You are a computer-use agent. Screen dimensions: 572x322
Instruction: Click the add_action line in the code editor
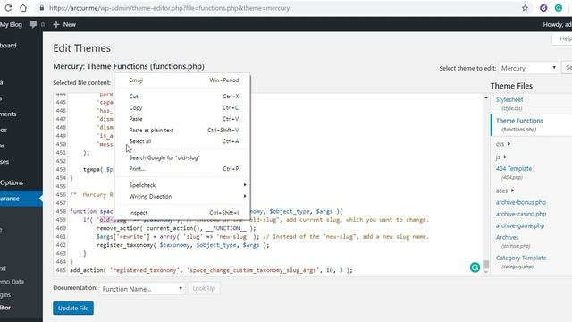pyautogui.click(x=211, y=270)
